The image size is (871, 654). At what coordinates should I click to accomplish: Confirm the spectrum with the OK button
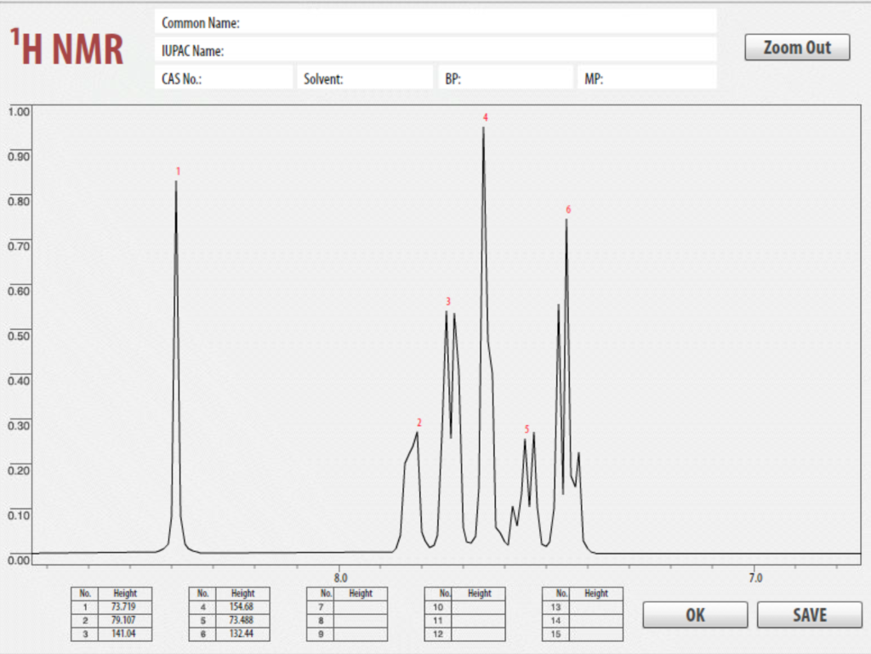click(694, 615)
